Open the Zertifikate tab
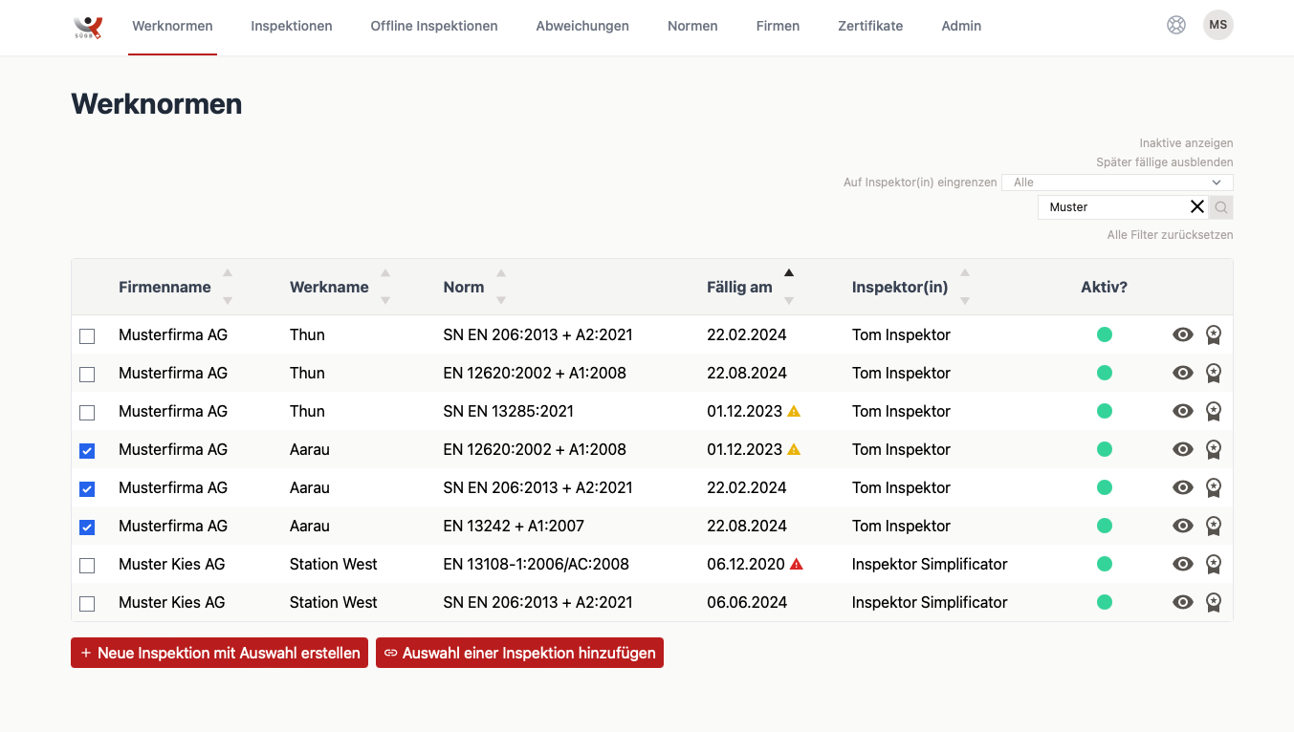Viewport: 1294px width, 732px height. coord(870,27)
